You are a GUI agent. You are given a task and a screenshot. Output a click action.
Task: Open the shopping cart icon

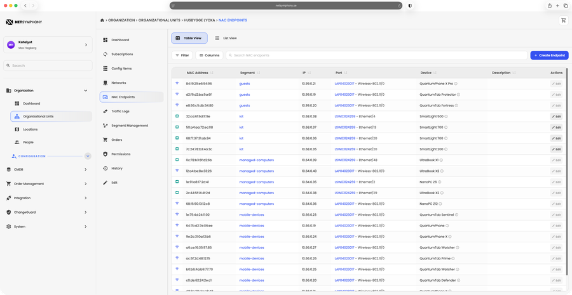[563, 21]
